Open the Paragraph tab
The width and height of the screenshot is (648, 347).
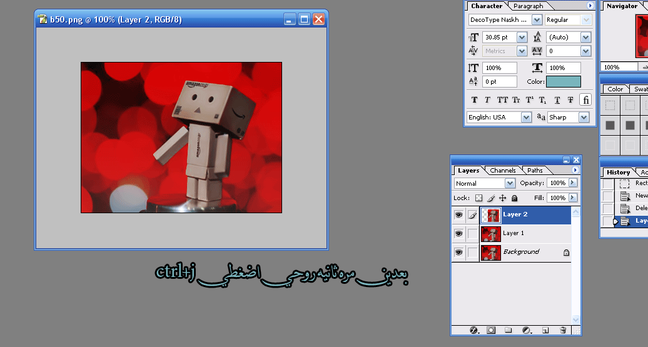coord(529,6)
